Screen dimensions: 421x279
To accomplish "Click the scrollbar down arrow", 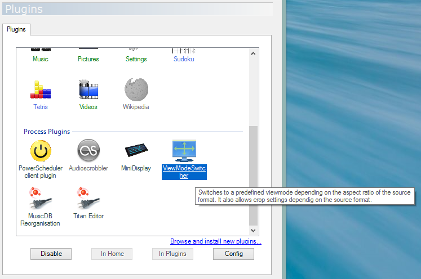I will tap(253, 230).
